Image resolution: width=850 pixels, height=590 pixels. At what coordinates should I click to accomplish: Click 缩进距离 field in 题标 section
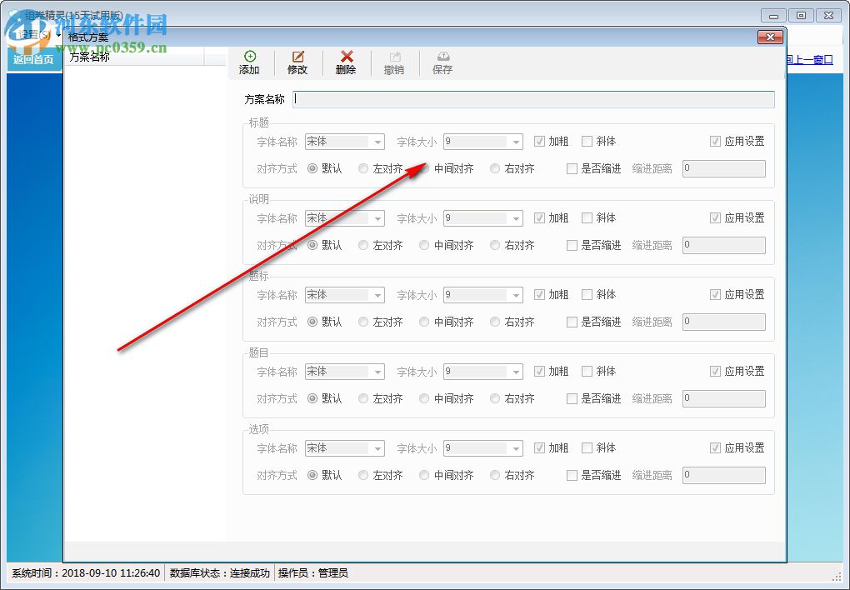723,322
